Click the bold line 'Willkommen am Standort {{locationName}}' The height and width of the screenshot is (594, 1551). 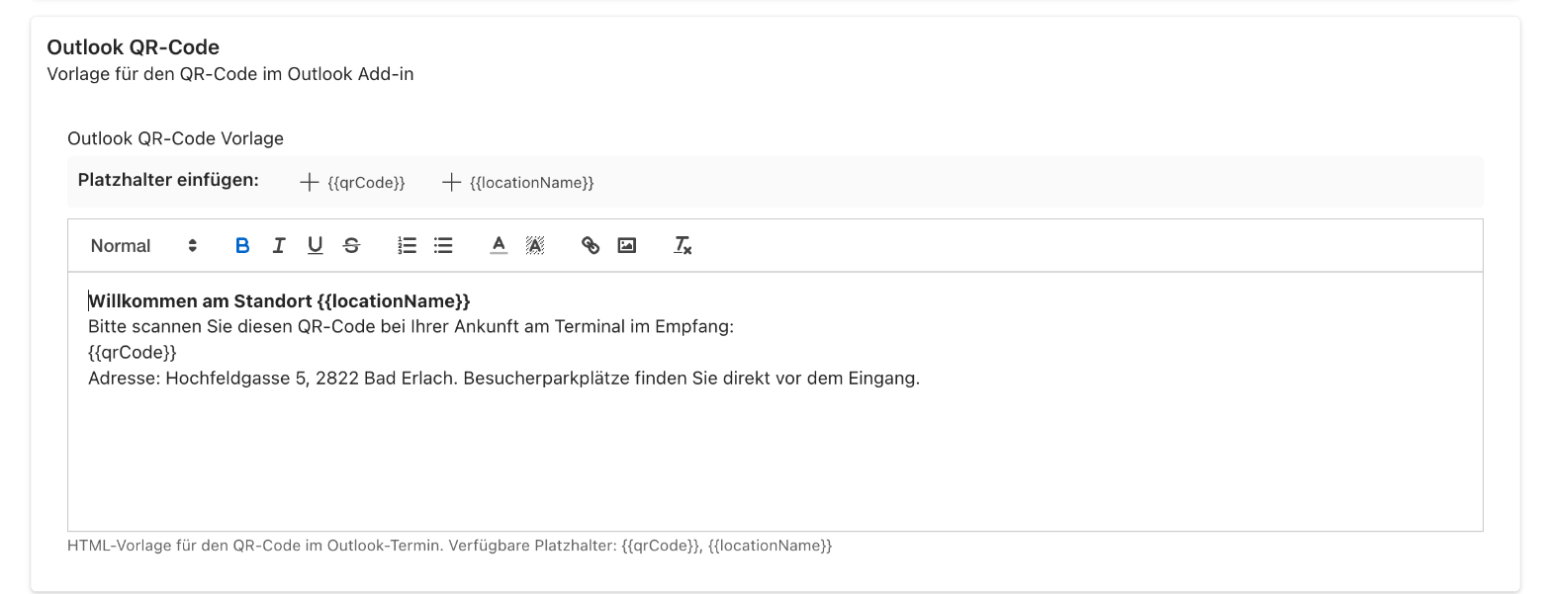(x=279, y=300)
